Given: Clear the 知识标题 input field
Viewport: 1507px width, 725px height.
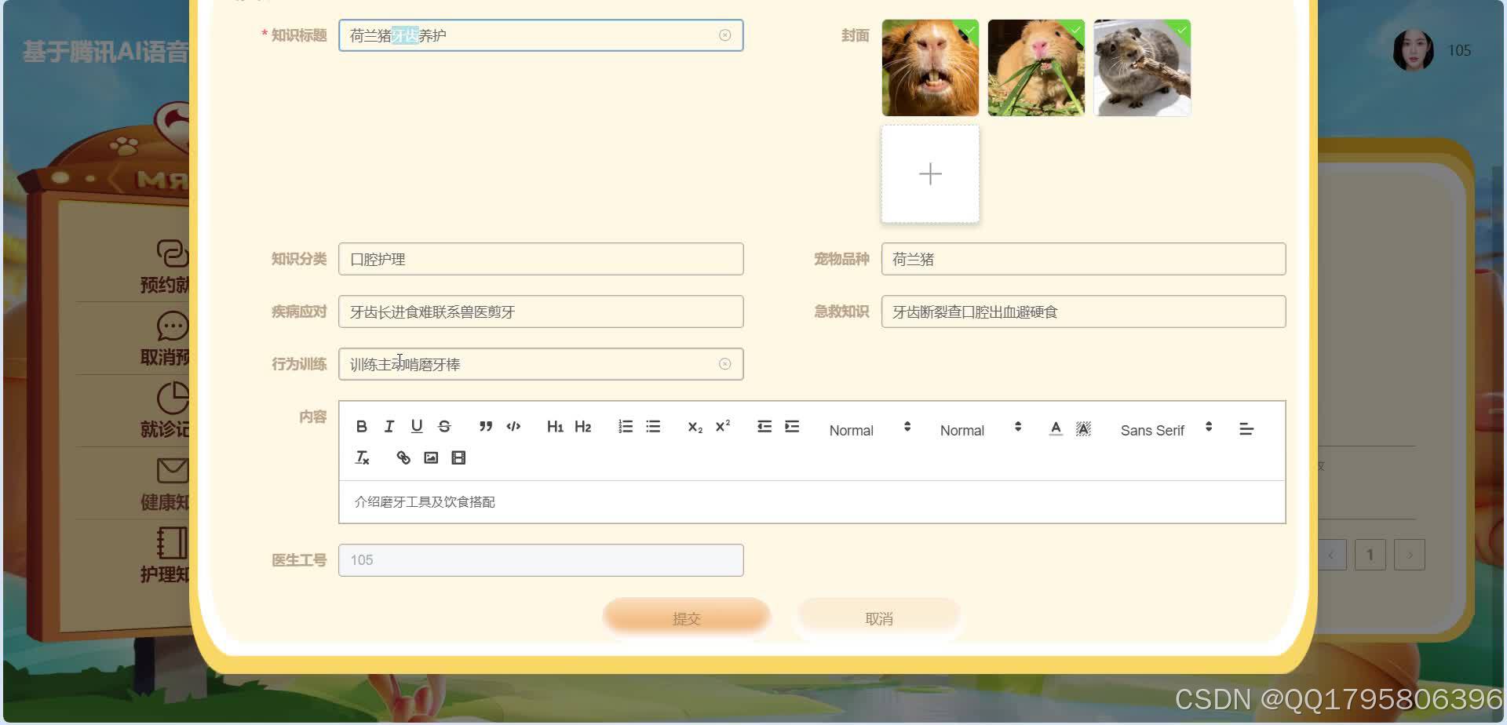Looking at the screenshot, I should (724, 35).
